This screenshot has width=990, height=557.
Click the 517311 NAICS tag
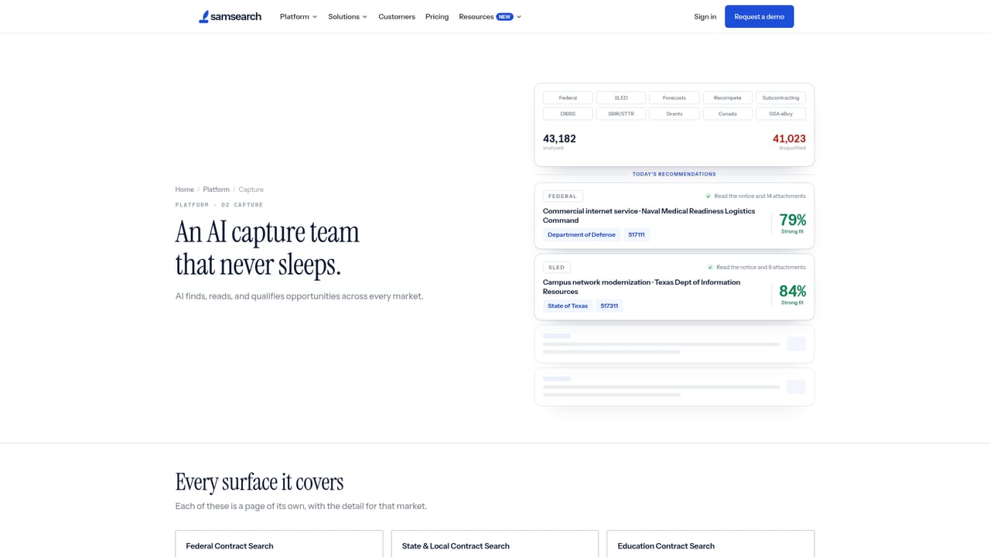click(609, 306)
